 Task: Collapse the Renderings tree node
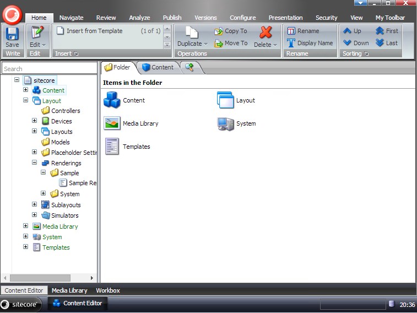(x=34, y=163)
